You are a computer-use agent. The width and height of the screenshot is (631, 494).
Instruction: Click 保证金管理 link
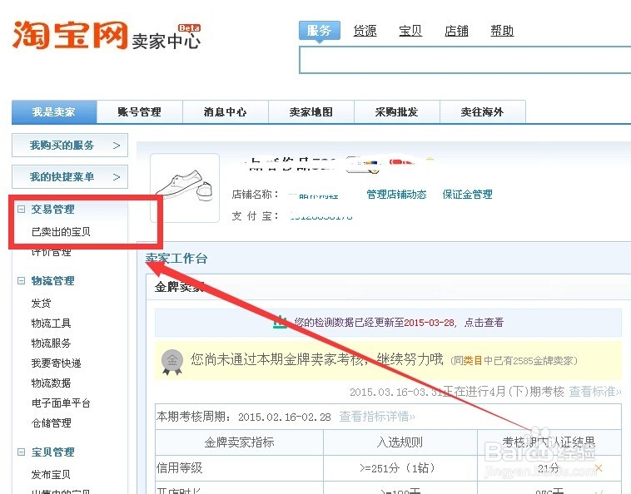point(467,195)
